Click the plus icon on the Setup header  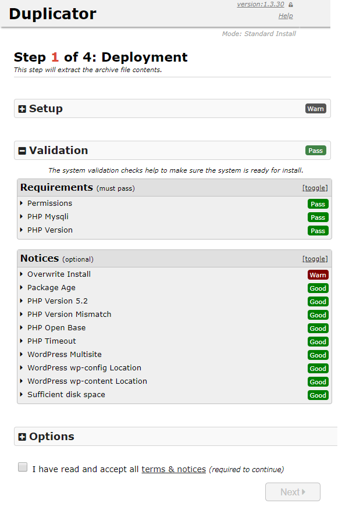tap(23, 108)
